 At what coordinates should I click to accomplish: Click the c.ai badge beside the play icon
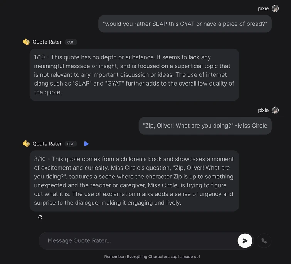point(71,144)
